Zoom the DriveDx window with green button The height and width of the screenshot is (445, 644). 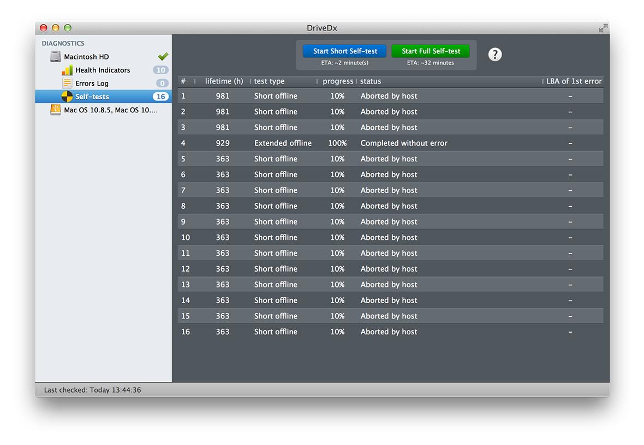pos(68,28)
